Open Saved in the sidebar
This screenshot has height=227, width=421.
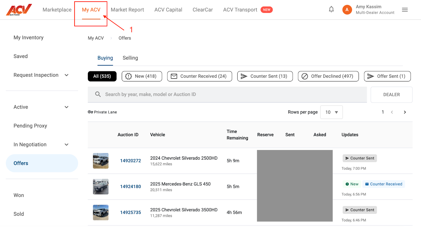click(21, 56)
